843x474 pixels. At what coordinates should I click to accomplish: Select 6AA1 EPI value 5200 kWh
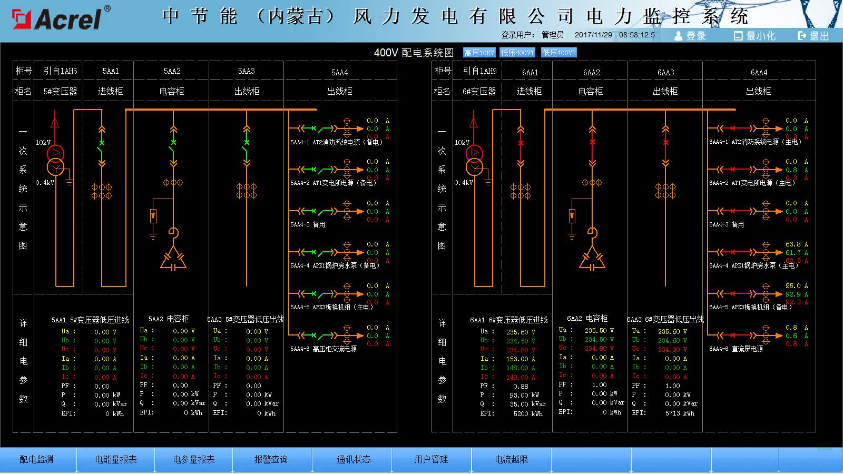pos(528,414)
